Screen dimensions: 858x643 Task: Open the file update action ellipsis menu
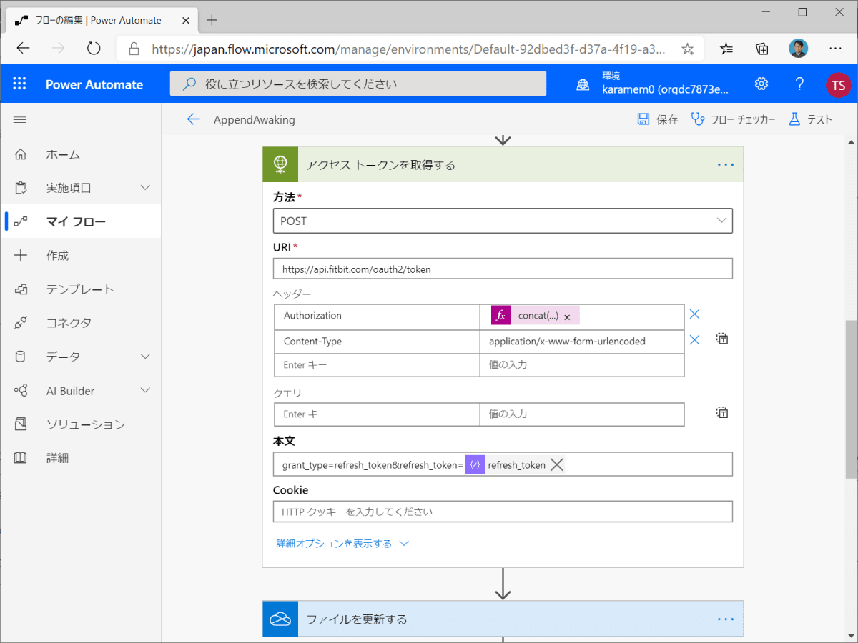726,619
